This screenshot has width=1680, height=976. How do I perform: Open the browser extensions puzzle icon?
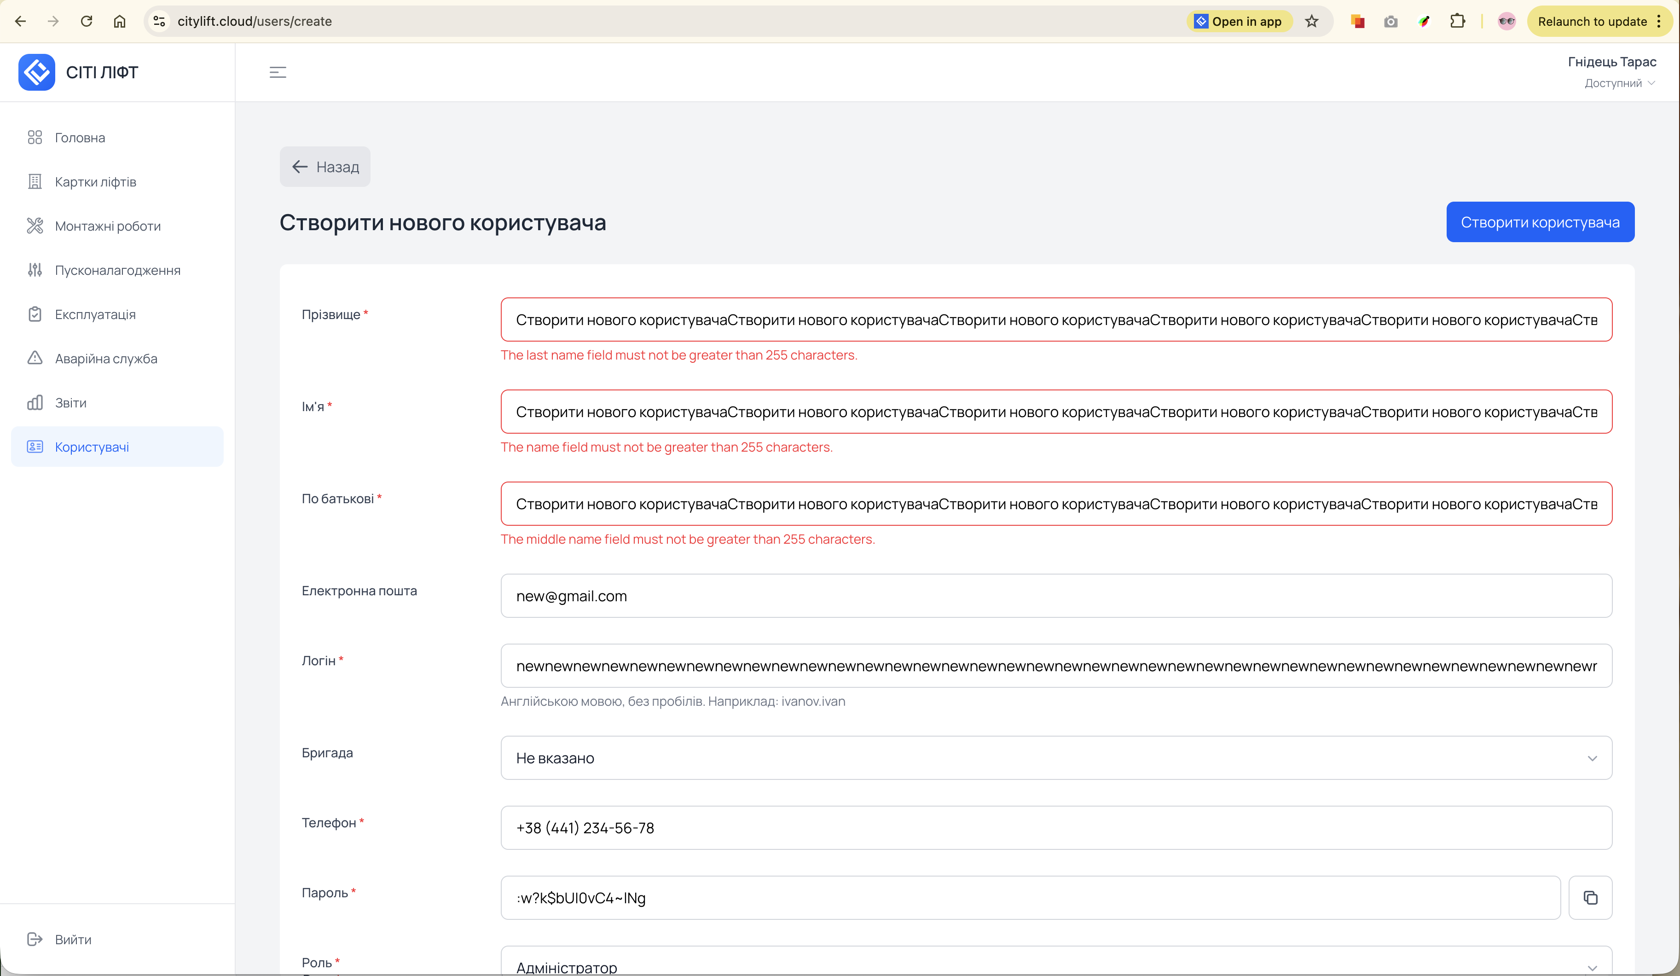tap(1457, 21)
